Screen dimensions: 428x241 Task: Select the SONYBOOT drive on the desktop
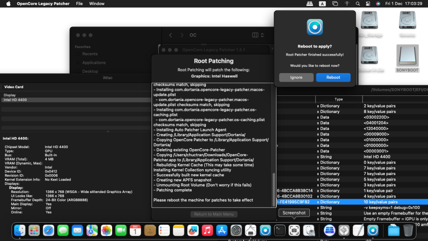(407, 58)
